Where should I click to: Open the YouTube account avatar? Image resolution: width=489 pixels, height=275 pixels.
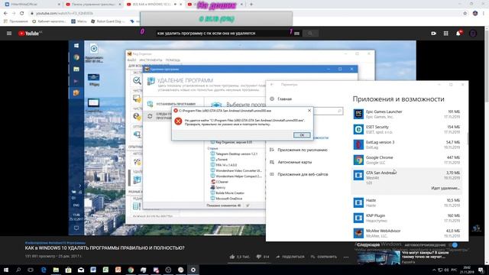point(473,34)
